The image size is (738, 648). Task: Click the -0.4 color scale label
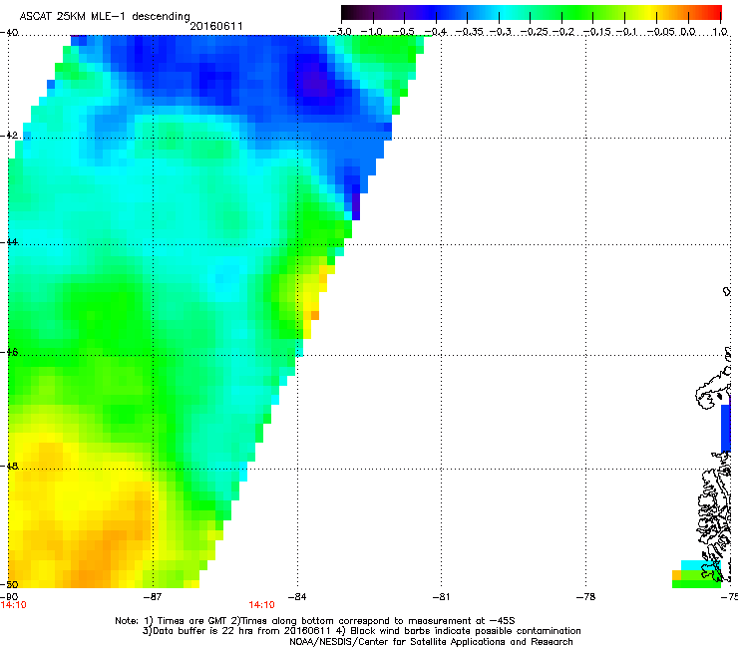436,32
